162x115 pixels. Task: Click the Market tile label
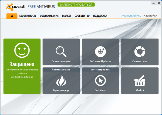tap(140, 90)
